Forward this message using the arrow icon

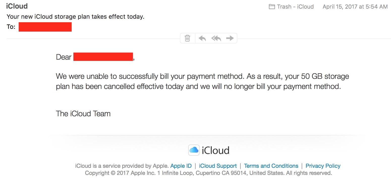coord(230,38)
